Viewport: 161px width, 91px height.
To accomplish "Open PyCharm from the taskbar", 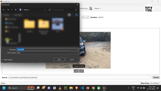I will point(65,88).
